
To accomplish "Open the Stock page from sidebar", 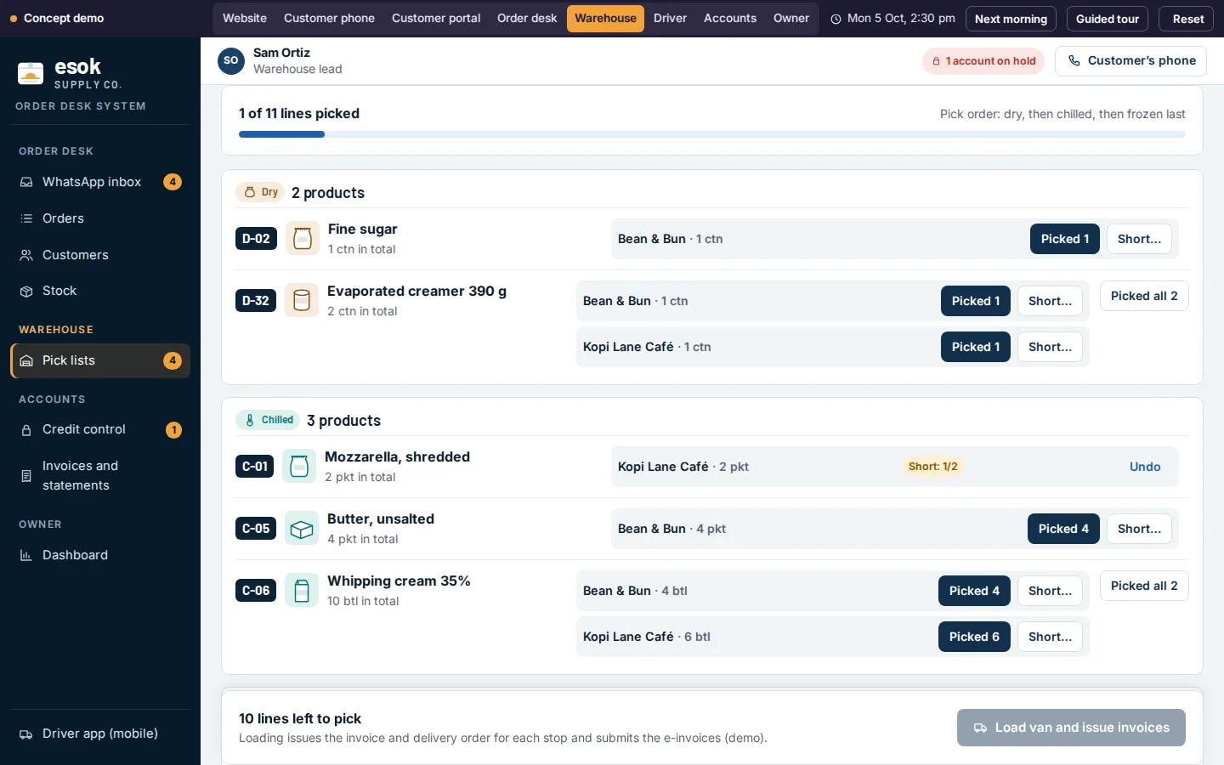I will (x=100, y=291).
